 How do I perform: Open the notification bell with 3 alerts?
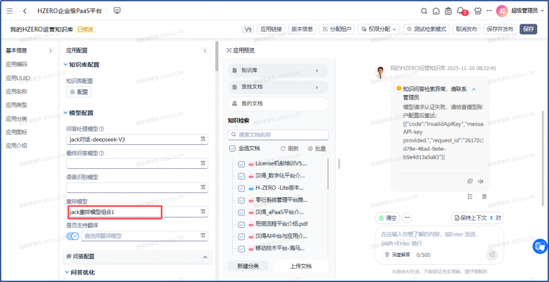[x=461, y=11]
